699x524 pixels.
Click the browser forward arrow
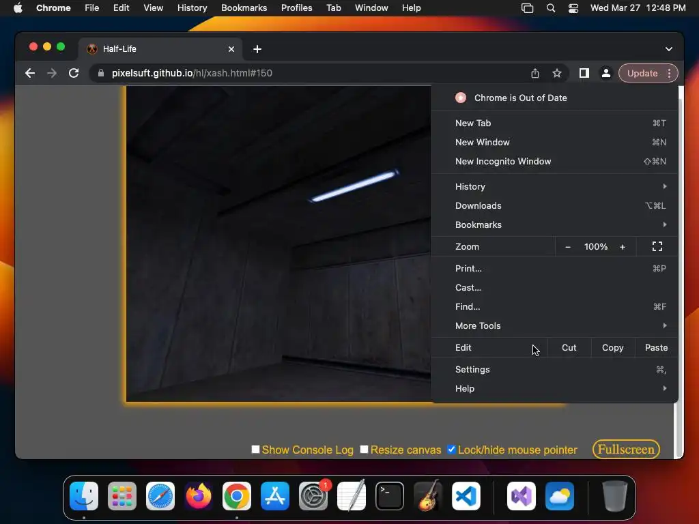point(52,73)
